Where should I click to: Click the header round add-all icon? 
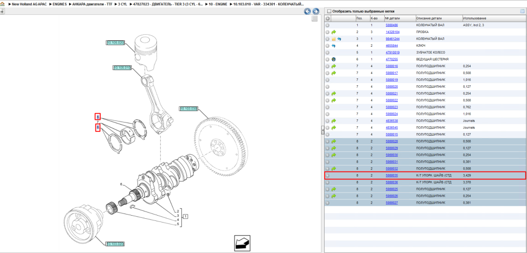pyautogui.click(x=327, y=18)
